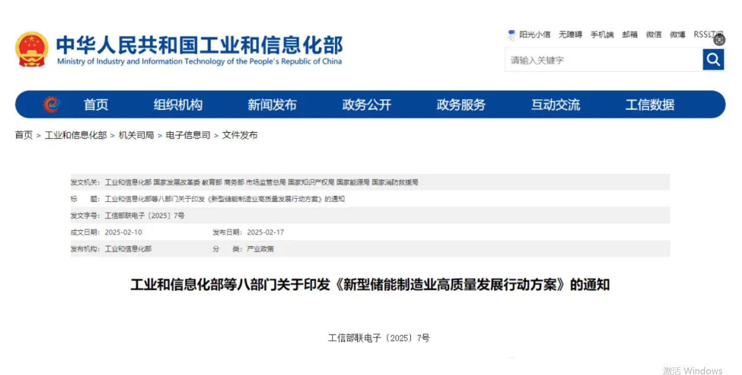Screen dimensions: 742x375
Task: Open 政务服务 from the navigation bar
Action: (461, 105)
